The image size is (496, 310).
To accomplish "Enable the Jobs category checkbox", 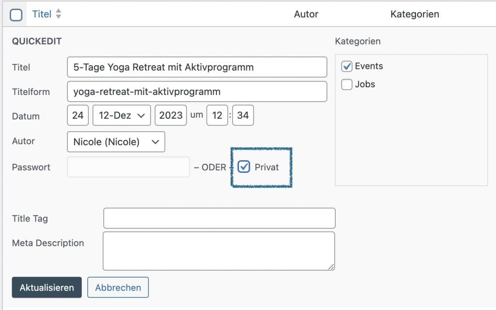I will pyautogui.click(x=347, y=85).
